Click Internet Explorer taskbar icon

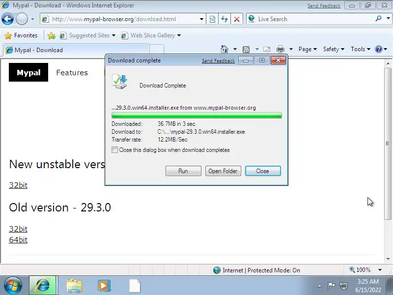[43, 286]
